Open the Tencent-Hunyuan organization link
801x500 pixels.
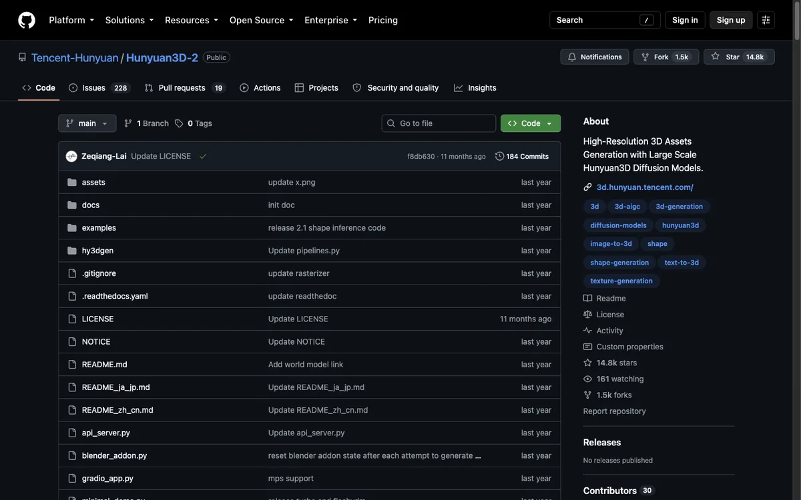click(x=75, y=57)
